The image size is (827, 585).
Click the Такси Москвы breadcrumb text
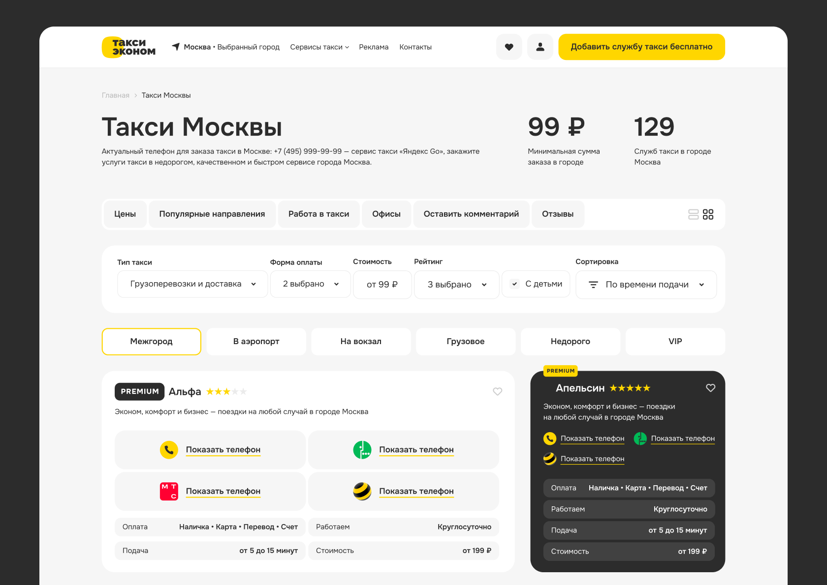[x=166, y=95]
